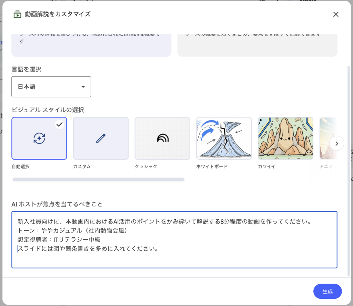
Task: Show more visual styles with right chevron
Action: click(x=337, y=143)
